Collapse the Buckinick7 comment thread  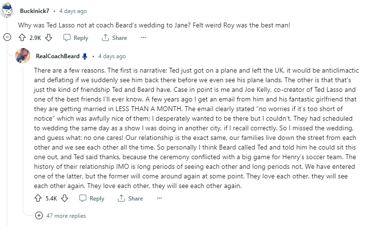(x=7, y=38)
